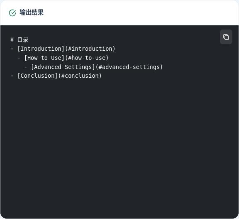The height and width of the screenshot is (219, 239).
Task: Place cursor at end of Advanced Settings line
Action: pyautogui.click(x=163, y=67)
